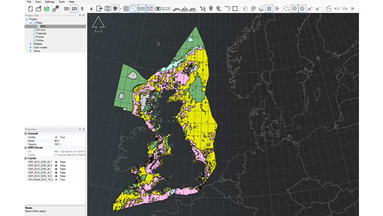The image size is (383, 216).
Task: Click the clapperboard animation icon
Action: 329,9
